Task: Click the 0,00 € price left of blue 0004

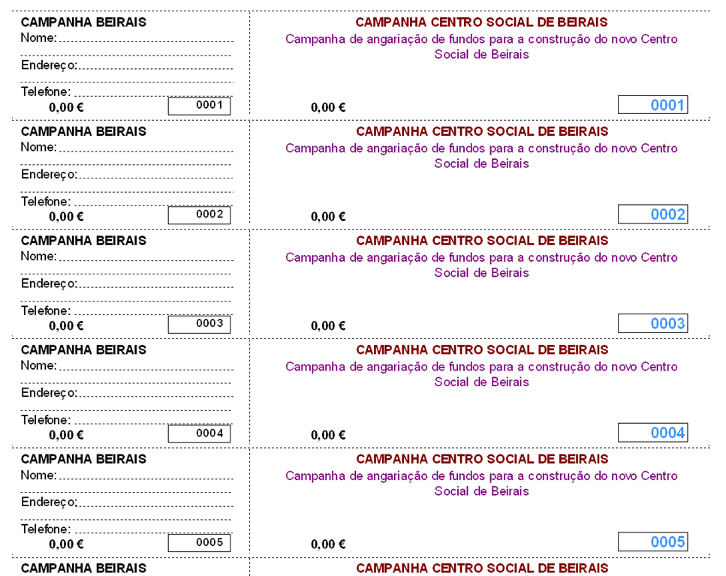Action: pos(328,435)
